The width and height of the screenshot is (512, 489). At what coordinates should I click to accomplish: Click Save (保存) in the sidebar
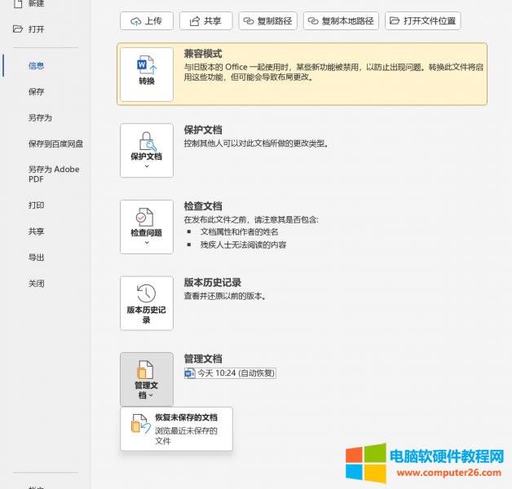[x=37, y=91]
